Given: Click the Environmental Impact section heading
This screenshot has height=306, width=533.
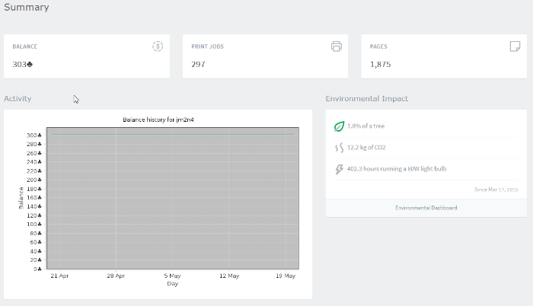Looking at the screenshot, I should click(367, 99).
